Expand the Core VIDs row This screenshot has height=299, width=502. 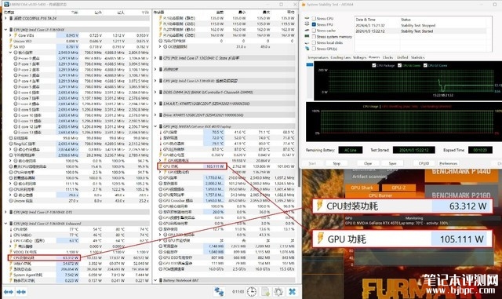click(x=10, y=35)
